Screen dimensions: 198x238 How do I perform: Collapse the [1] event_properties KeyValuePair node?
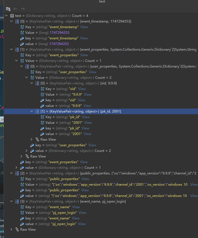11,49
